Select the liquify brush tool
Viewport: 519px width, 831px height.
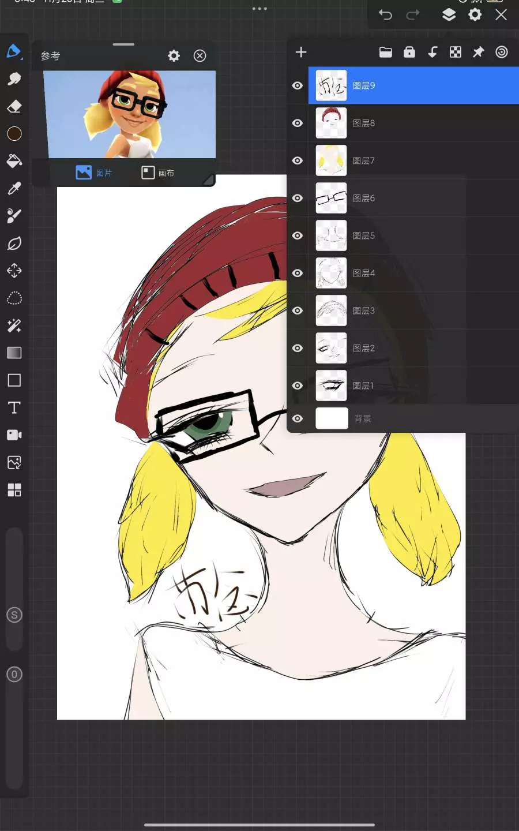(x=14, y=216)
